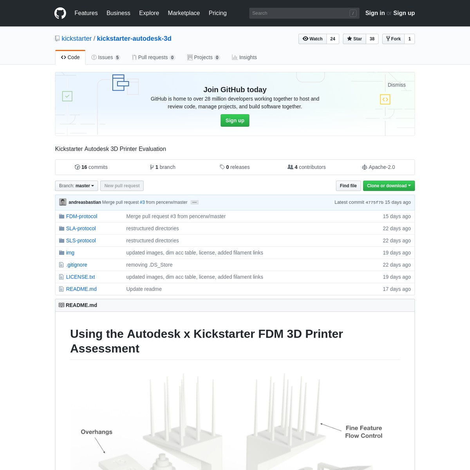Focus the Search input field
The height and width of the screenshot is (470, 470).
click(x=304, y=13)
